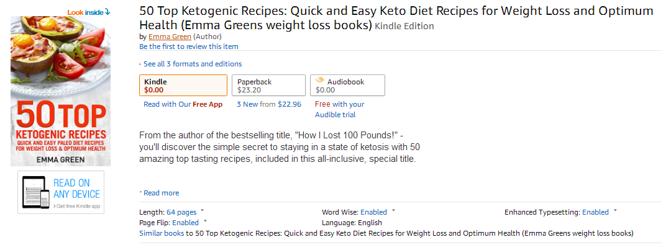The width and height of the screenshot is (666, 245).
Task: Open the book cover image
Action: click(60, 91)
